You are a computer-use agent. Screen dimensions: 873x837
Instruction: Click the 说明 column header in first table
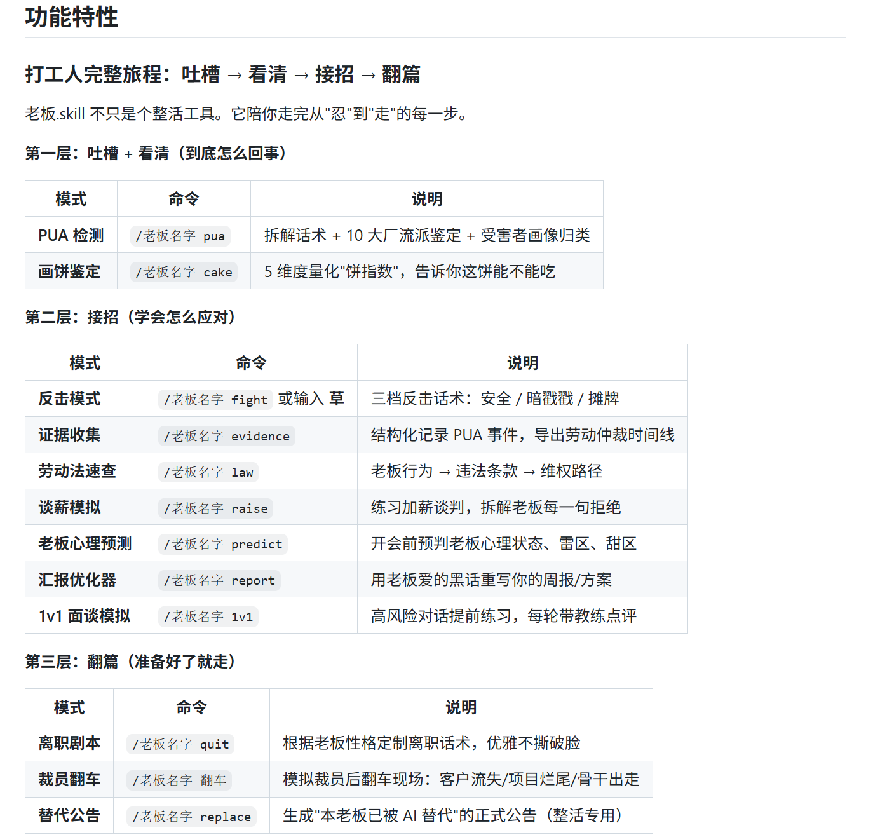point(426,199)
